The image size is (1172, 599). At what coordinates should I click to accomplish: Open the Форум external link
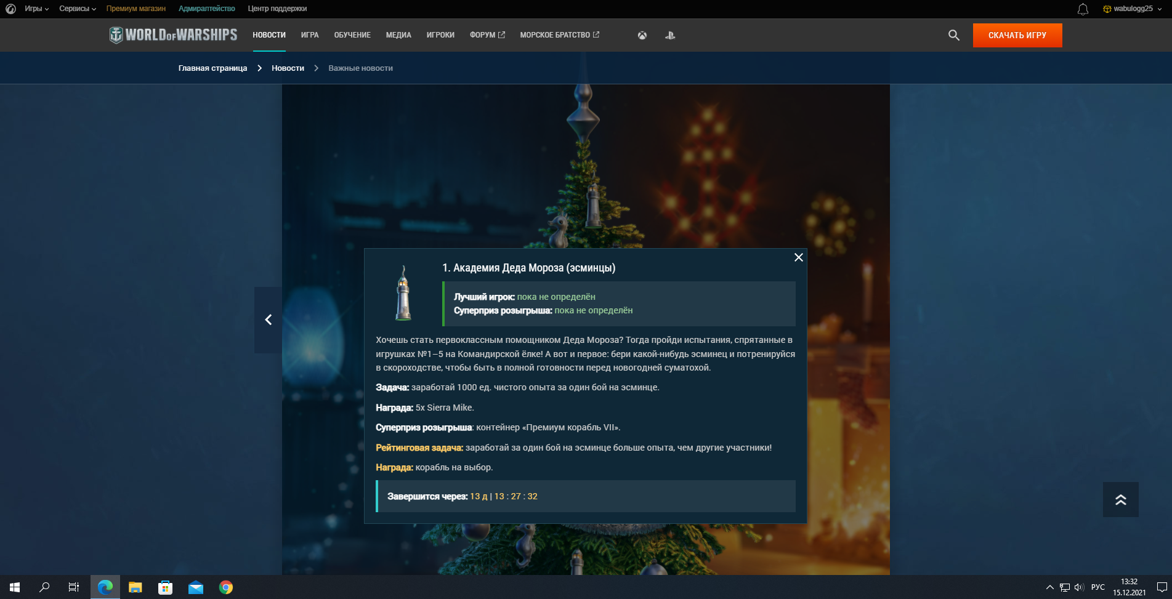[487, 35]
